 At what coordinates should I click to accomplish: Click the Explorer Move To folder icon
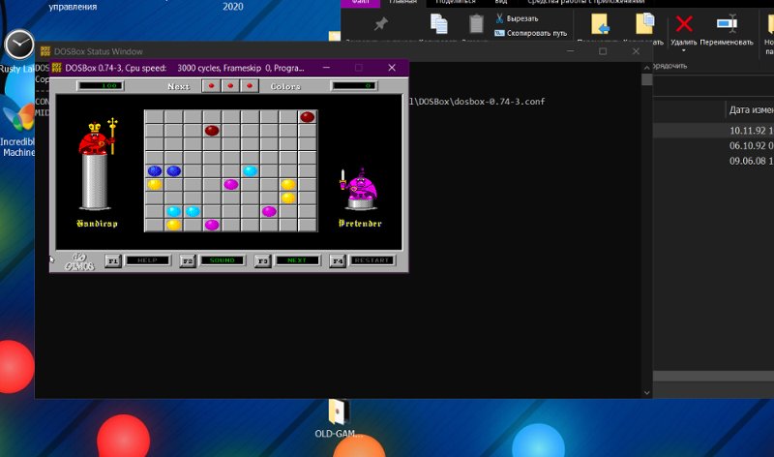click(x=600, y=23)
